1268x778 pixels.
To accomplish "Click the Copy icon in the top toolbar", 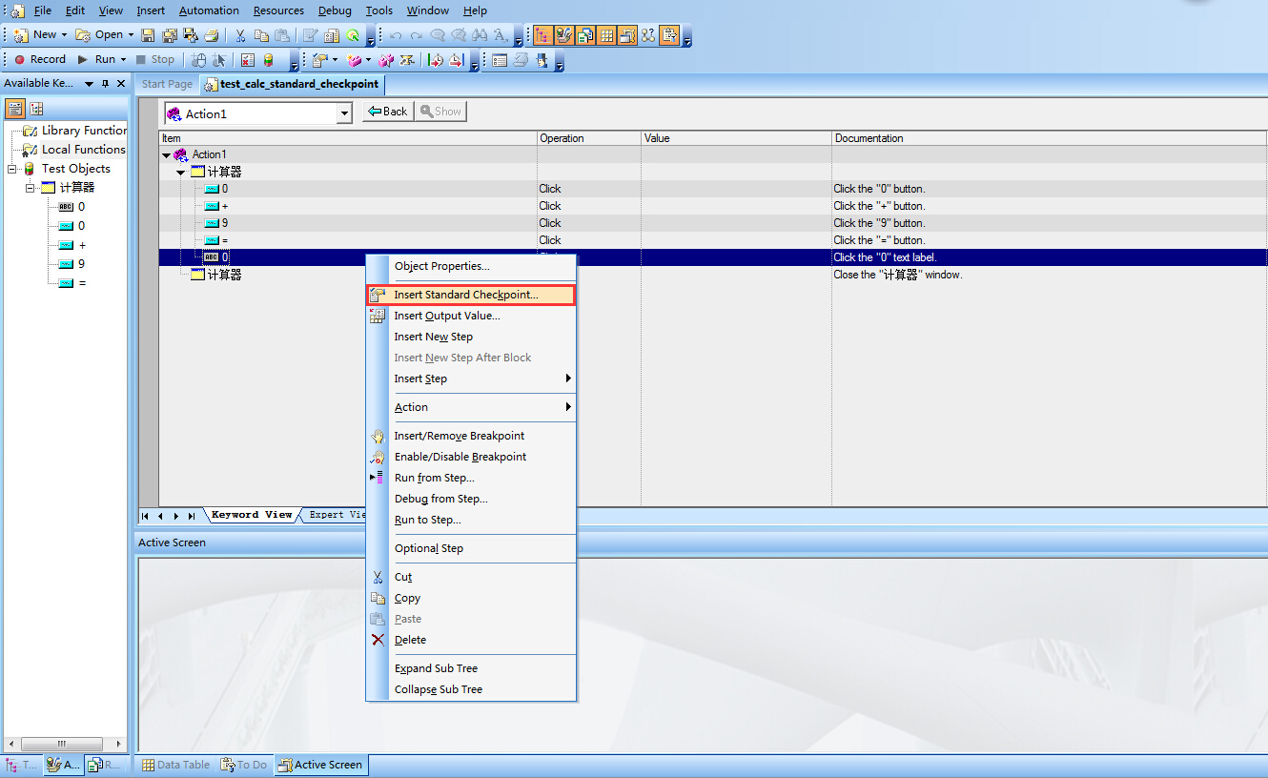I will (261, 34).
